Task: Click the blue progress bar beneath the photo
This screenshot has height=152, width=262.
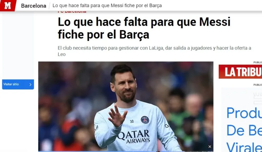Action: coord(126,151)
